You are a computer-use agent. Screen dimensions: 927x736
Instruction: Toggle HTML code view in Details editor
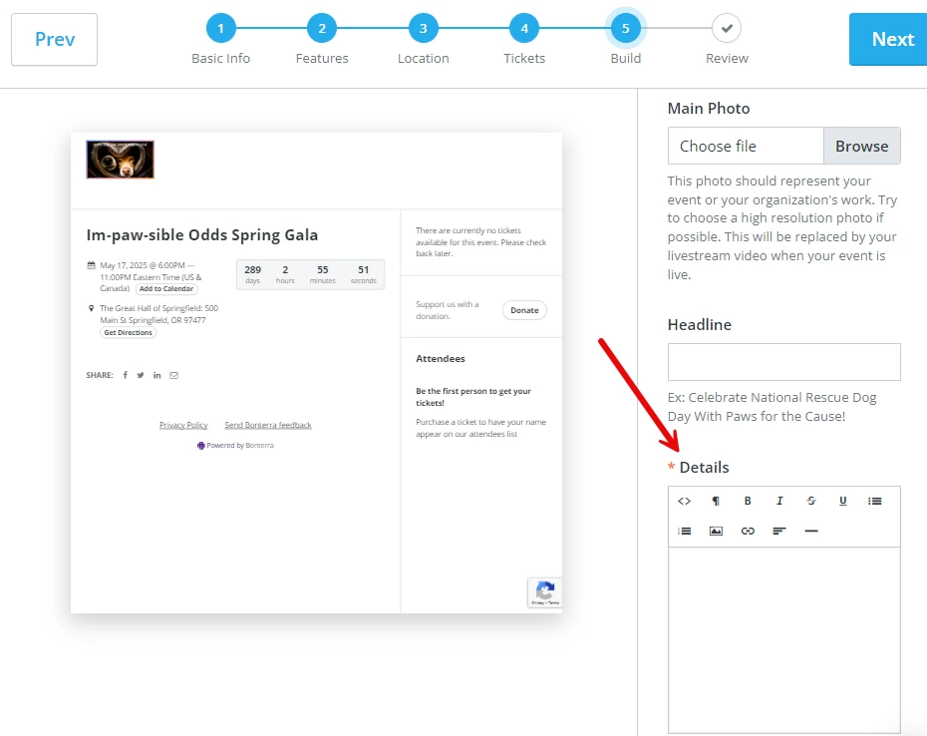[684, 501]
